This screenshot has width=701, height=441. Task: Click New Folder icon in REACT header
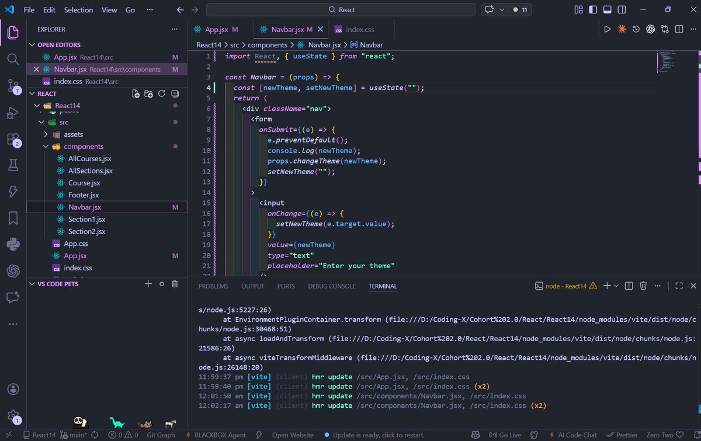pyautogui.click(x=149, y=93)
